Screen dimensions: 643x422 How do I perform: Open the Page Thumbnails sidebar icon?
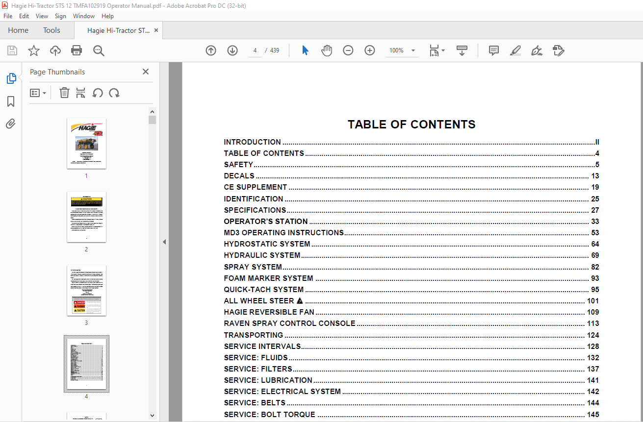pos(11,78)
